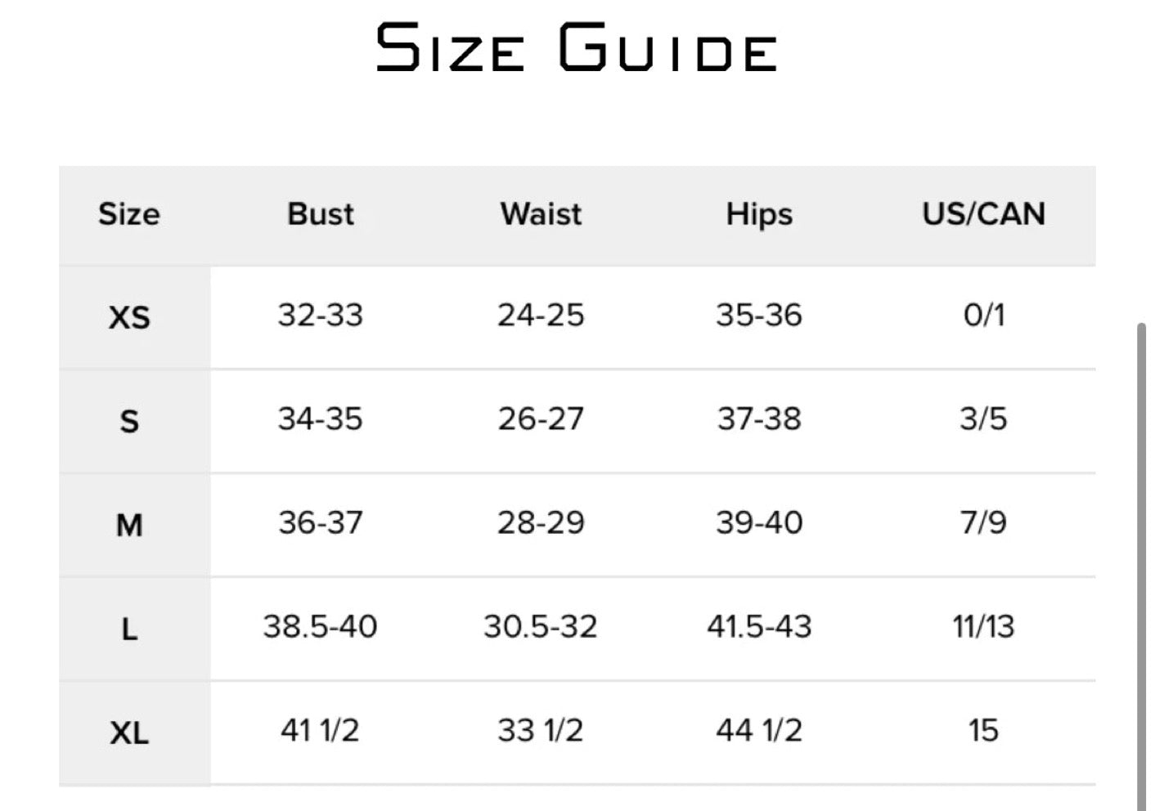1155x811 pixels.
Task: Select the S size row label
Action: tap(129, 421)
